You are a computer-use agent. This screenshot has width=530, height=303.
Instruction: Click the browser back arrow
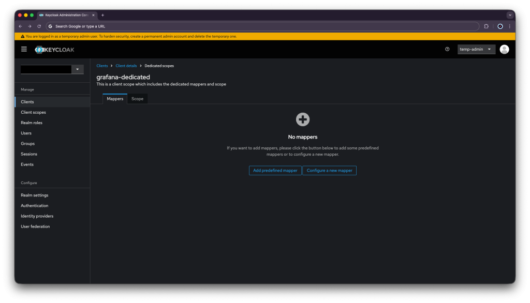[21, 26]
